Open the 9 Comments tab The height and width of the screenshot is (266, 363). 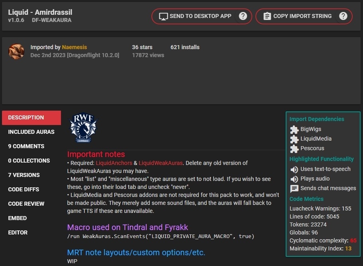pyautogui.click(x=31, y=146)
